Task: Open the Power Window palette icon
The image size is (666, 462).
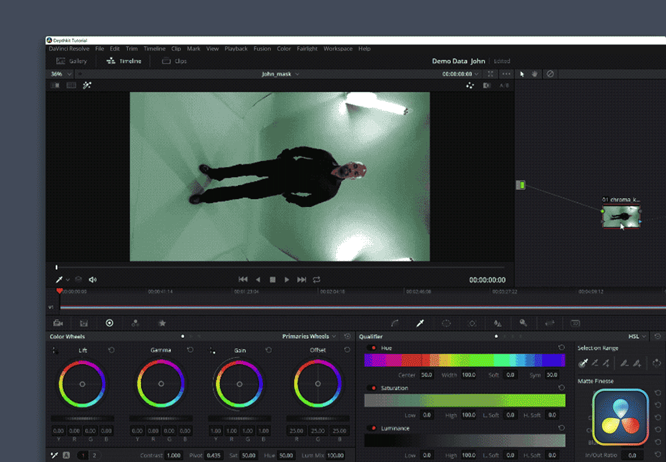Action: coord(446,323)
